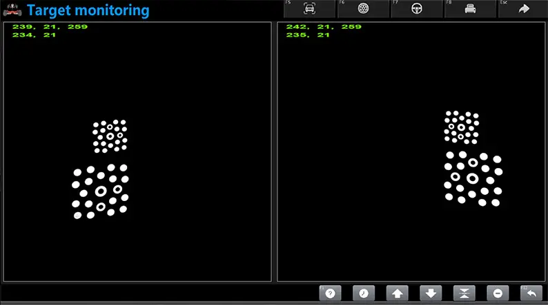This screenshot has width=548, height=305.
Task: Click the Target monitoring title
Action: [88, 10]
